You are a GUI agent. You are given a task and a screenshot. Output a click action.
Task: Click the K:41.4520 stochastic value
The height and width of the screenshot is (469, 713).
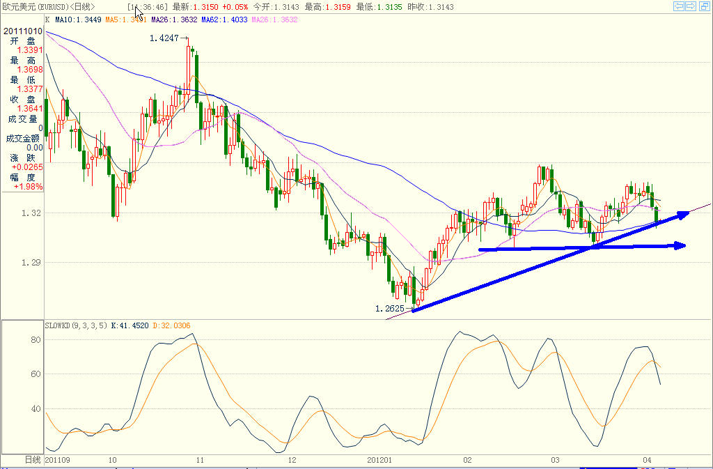[x=130, y=325]
